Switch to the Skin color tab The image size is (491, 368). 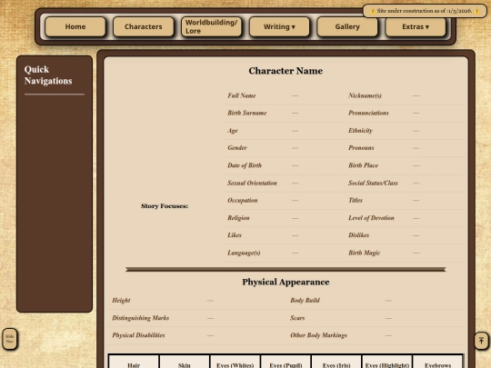pos(185,363)
